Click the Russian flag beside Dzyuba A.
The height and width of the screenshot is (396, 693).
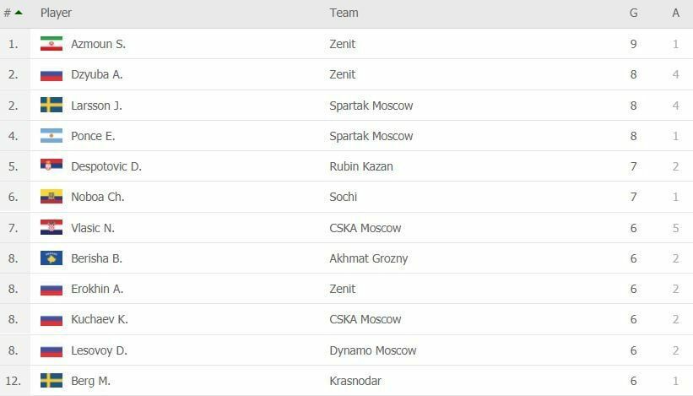click(x=51, y=74)
